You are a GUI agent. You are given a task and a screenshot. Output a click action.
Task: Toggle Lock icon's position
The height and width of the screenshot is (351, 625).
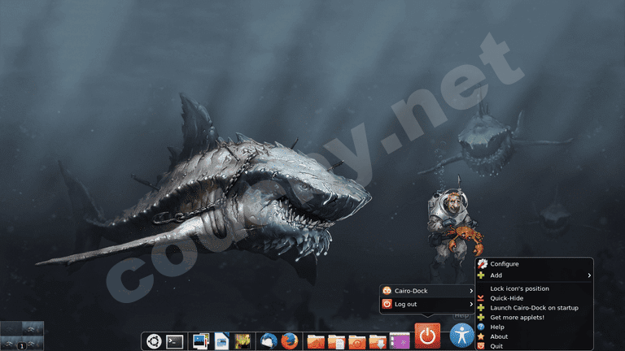(x=534, y=288)
